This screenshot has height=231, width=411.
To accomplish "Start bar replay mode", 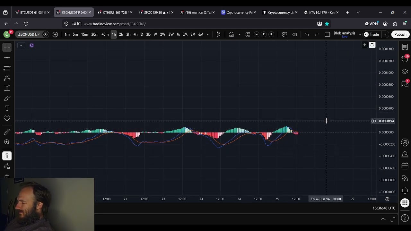I will [294, 34].
